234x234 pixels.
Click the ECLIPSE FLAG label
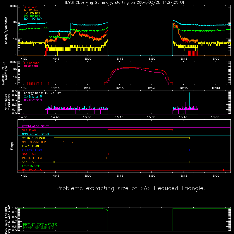[32, 150]
